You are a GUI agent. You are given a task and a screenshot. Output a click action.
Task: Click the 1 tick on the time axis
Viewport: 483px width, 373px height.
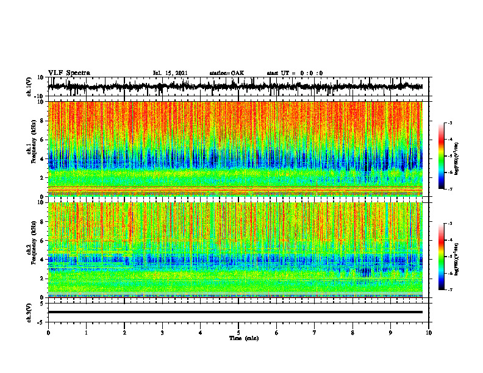pos(86,333)
